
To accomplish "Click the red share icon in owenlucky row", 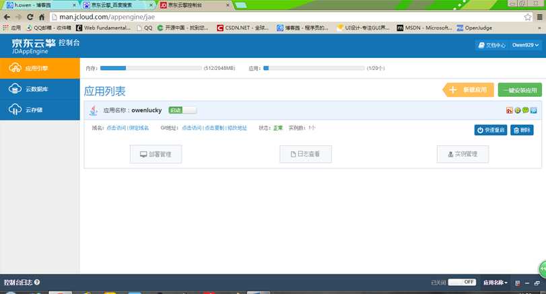I will click(510, 110).
